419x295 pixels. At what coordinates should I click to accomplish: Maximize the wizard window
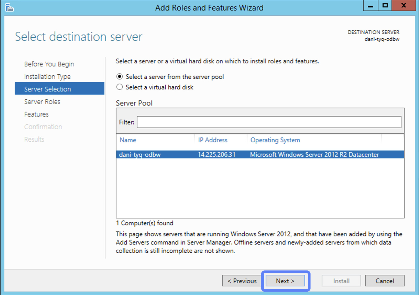coord(385,6)
